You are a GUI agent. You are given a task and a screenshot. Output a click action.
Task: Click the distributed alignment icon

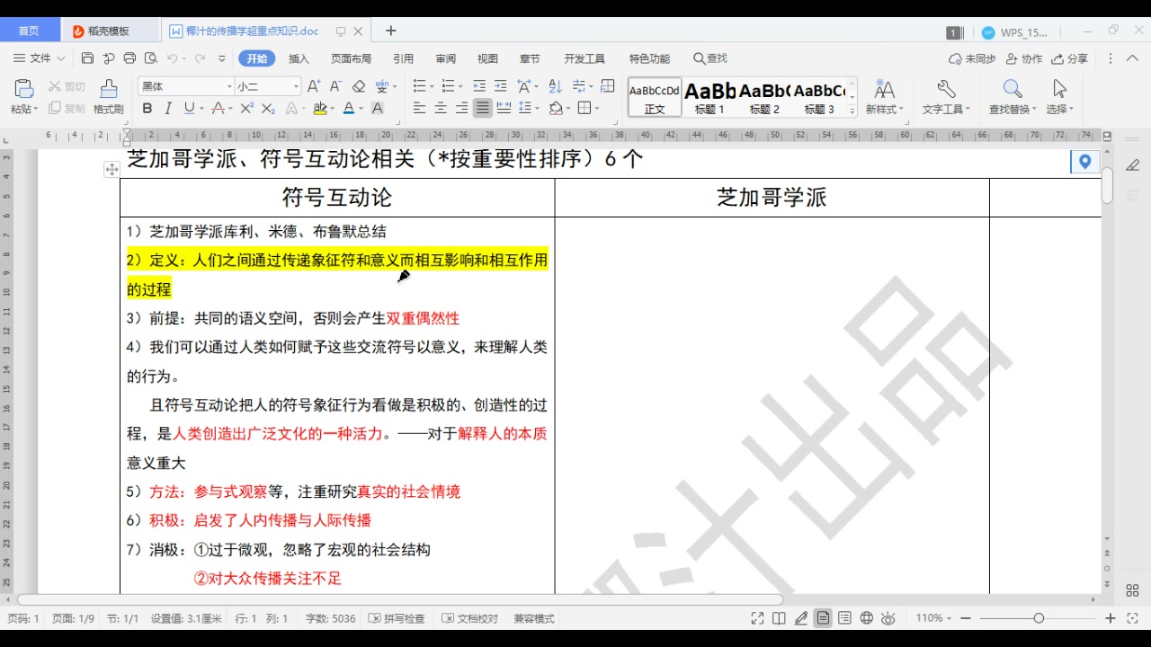504,109
